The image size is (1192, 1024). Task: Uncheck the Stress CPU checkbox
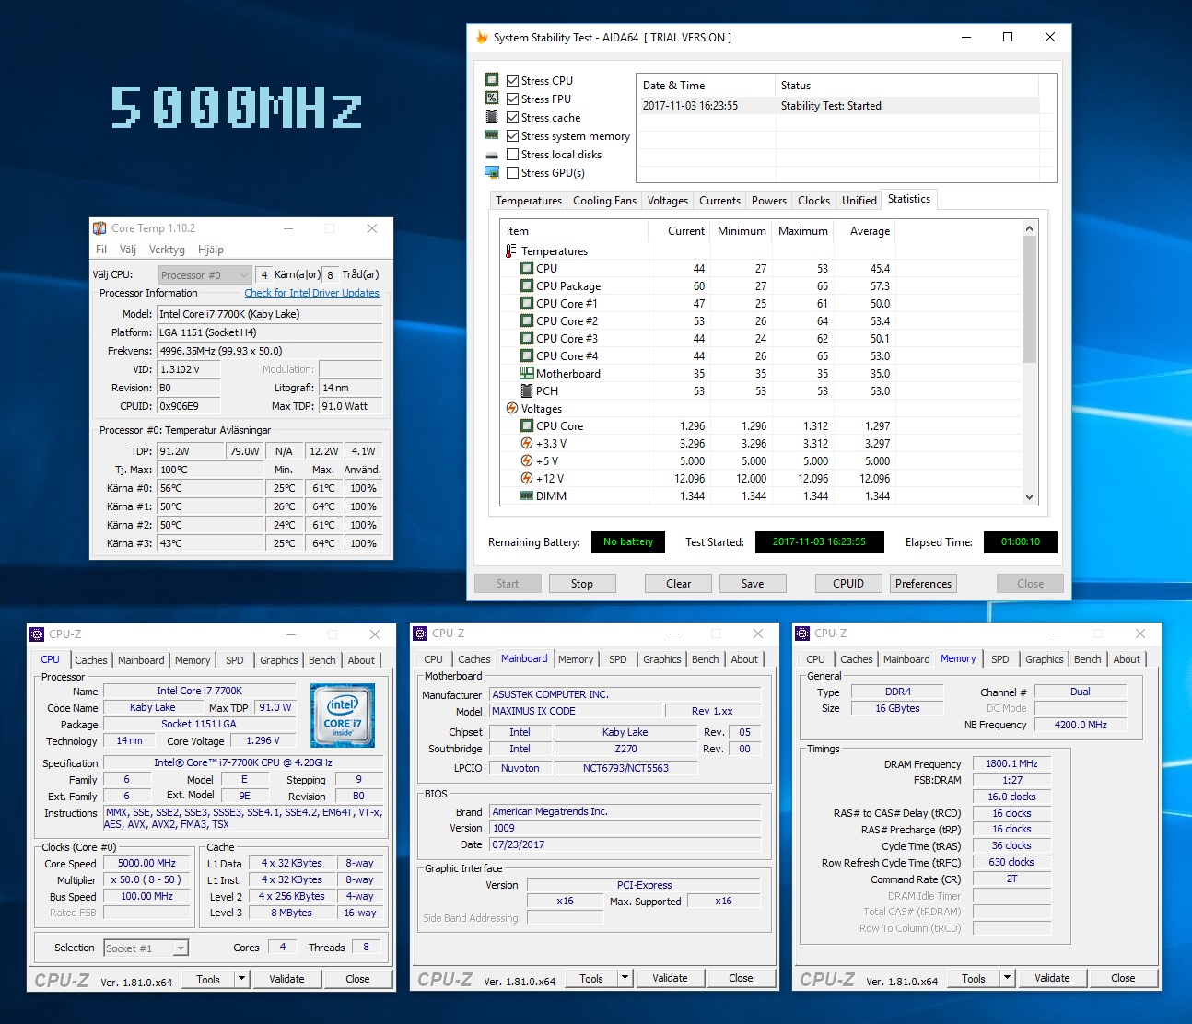pyautogui.click(x=513, y=80)
